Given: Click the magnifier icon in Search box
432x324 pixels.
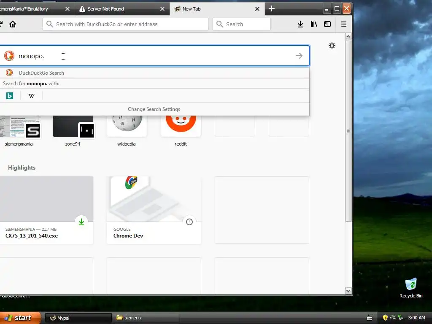Looking at the screenshot, I should 219,24.
